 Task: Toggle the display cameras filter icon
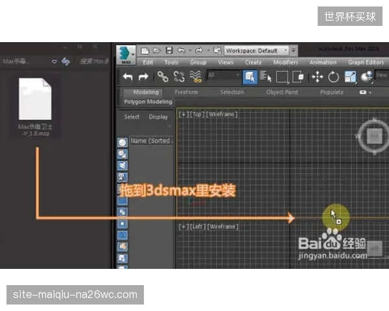coord(123,177)
